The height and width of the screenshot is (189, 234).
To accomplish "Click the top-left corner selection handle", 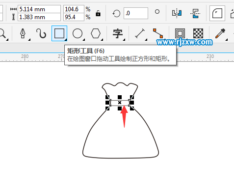I will [107, 97].
